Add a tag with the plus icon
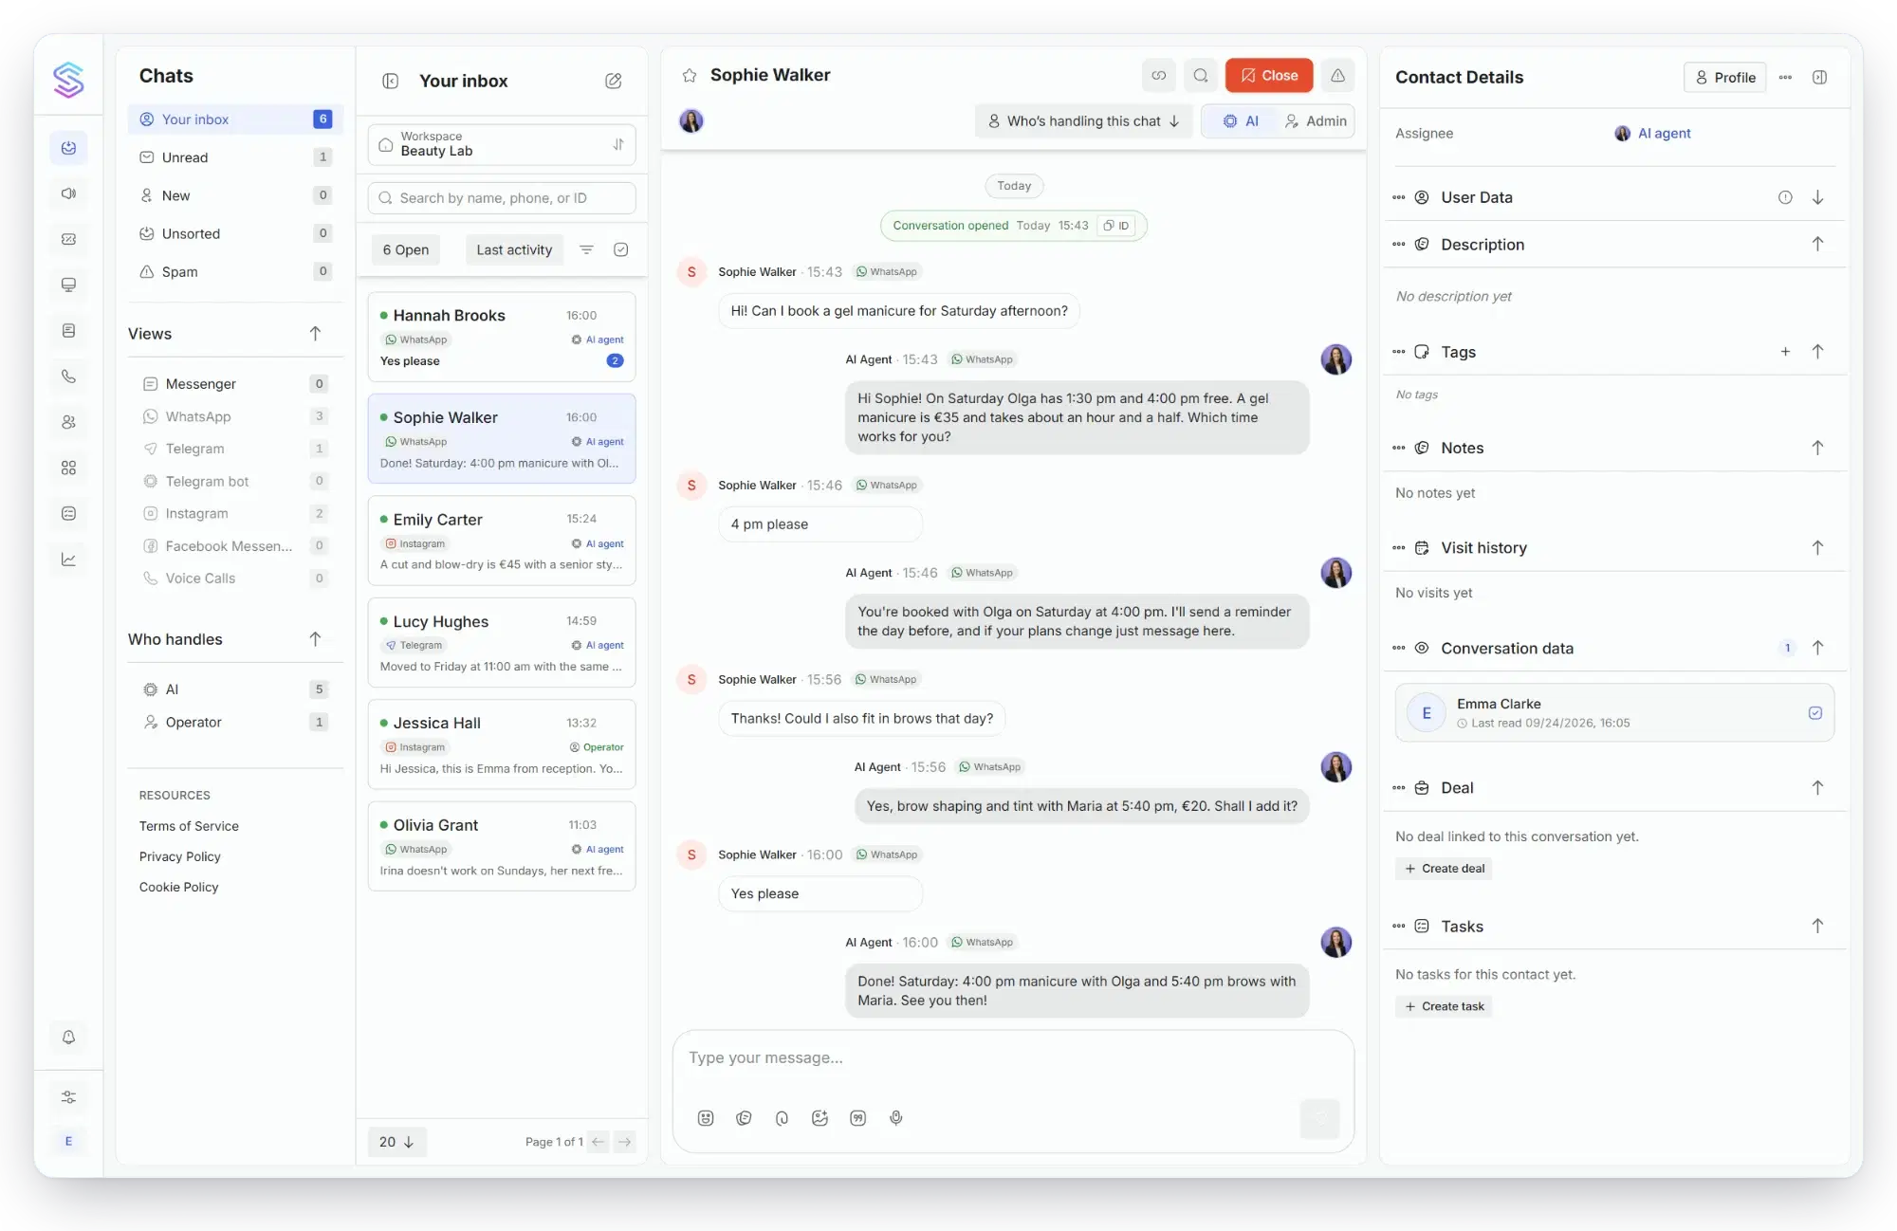 click(x=1785, y=352)
